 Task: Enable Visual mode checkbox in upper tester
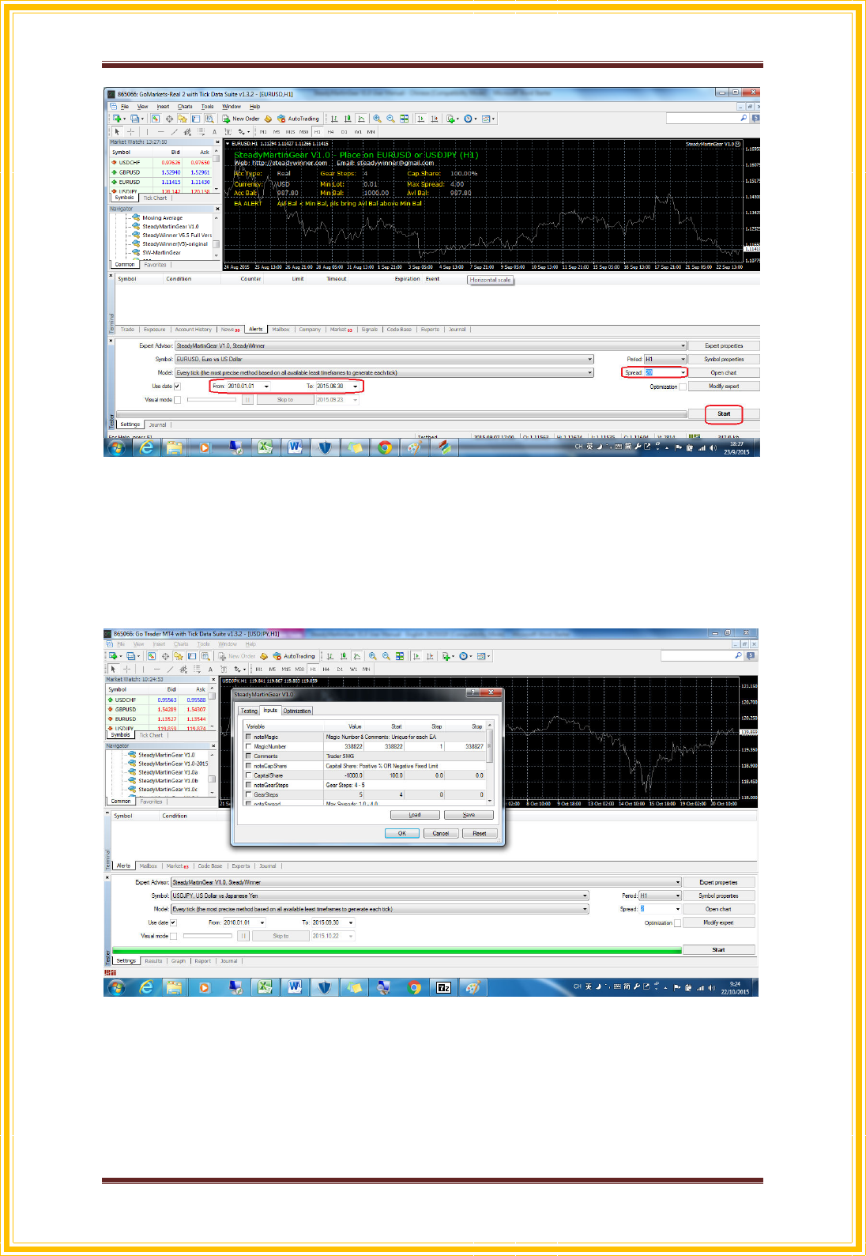(x=177, y=400)
